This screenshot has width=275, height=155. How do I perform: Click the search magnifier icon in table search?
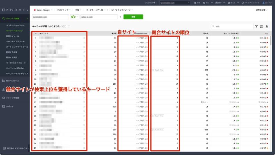point(213,26)
